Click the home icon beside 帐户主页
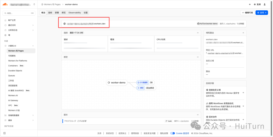This screenshot has height=137, width=273. coord(5,20)
